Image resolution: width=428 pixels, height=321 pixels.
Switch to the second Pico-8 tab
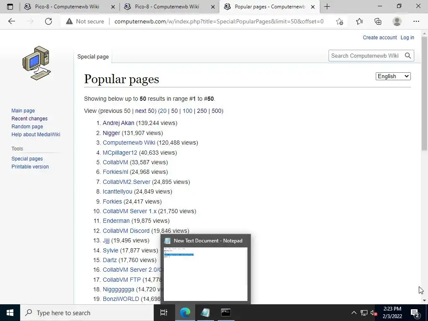pos(167,7)
